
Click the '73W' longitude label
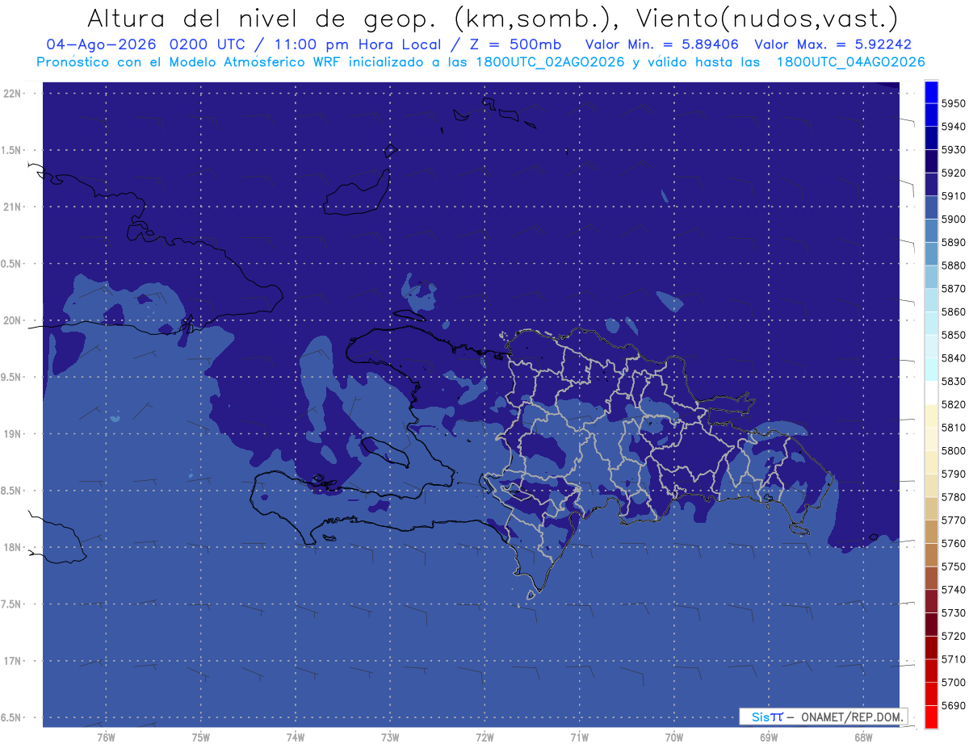tap(390, 738)
